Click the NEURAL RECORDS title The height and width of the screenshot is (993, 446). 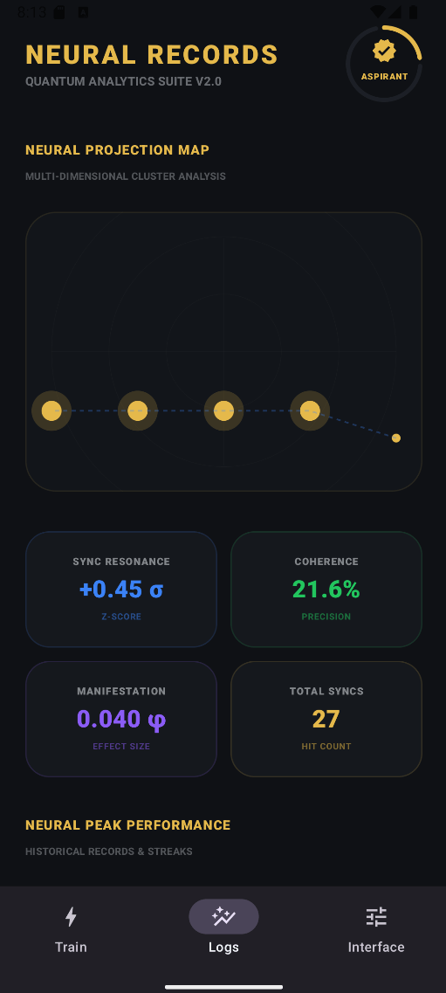point(152,55)
